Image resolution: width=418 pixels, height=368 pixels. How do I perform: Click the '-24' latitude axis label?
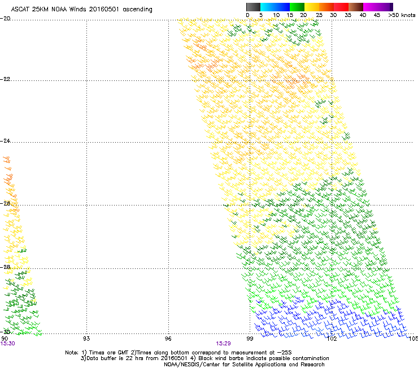click(x=5, y=140)
